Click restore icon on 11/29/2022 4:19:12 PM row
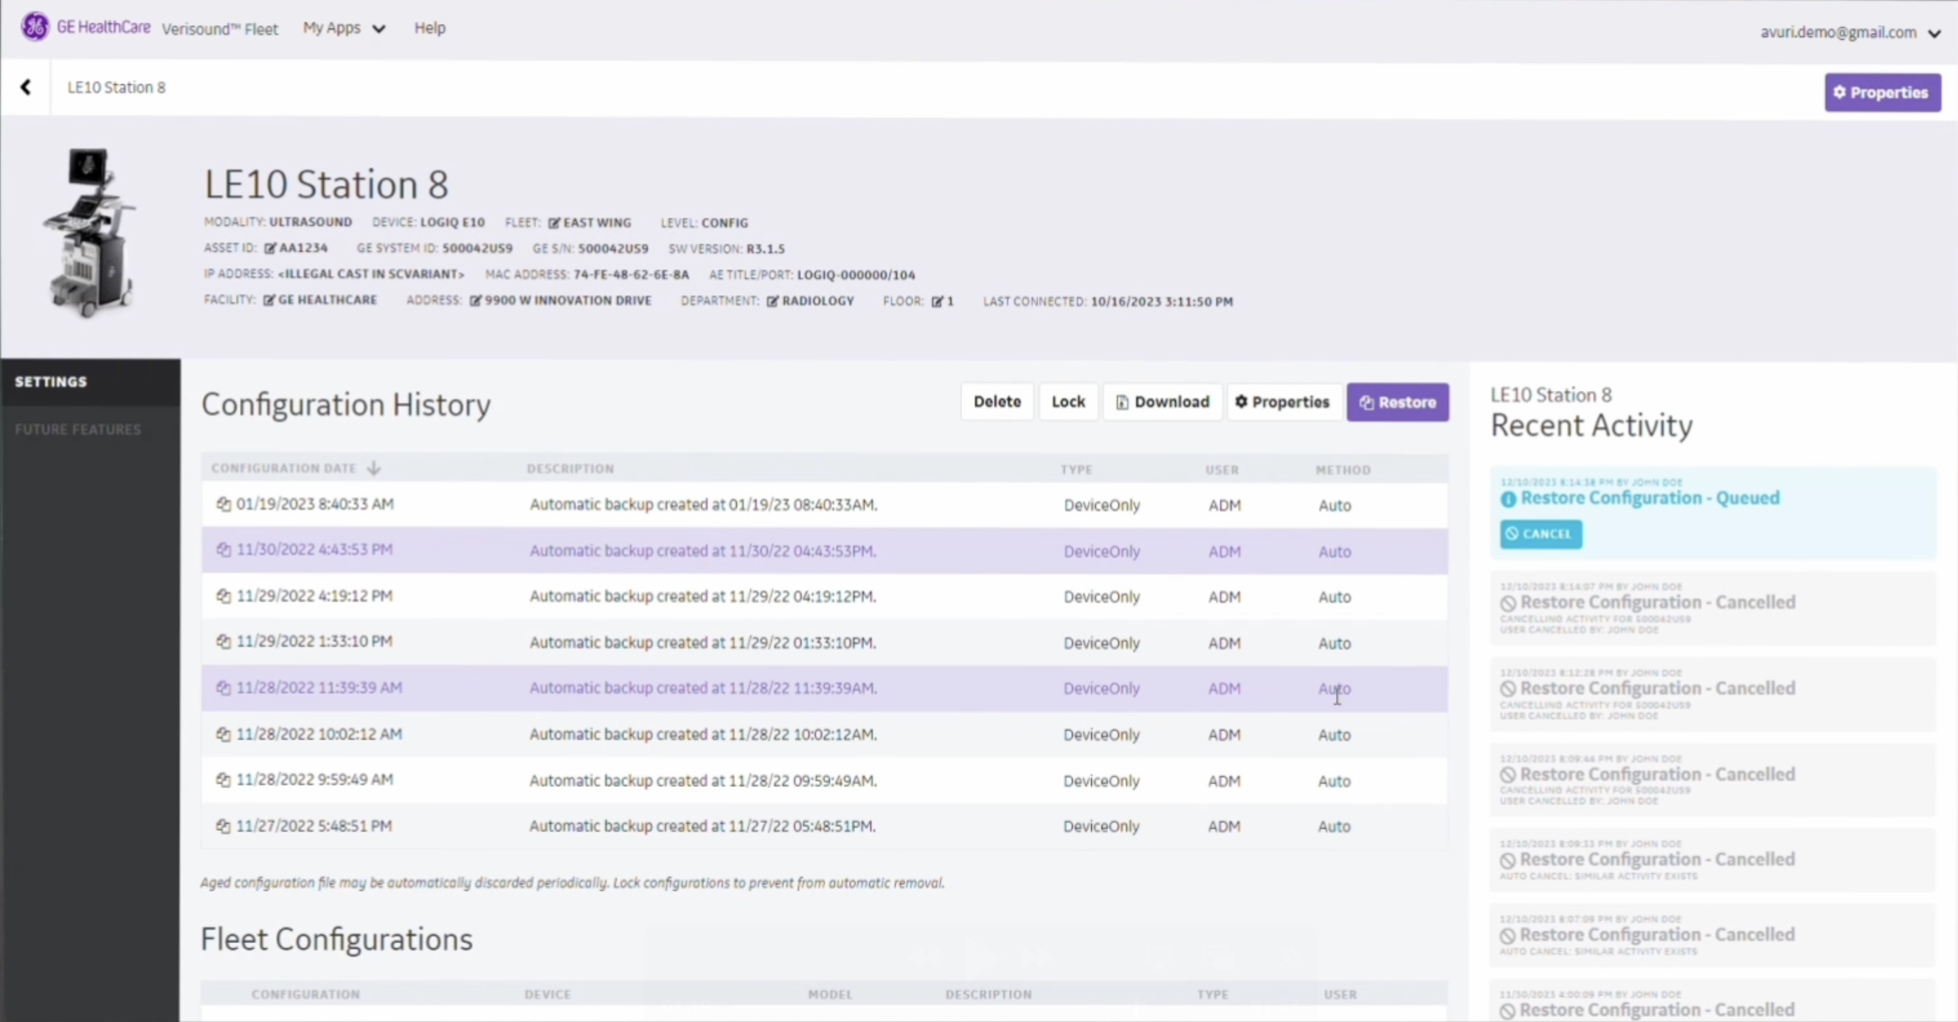This screenshot has width=1958, height=1022. (x=224, y=596)
